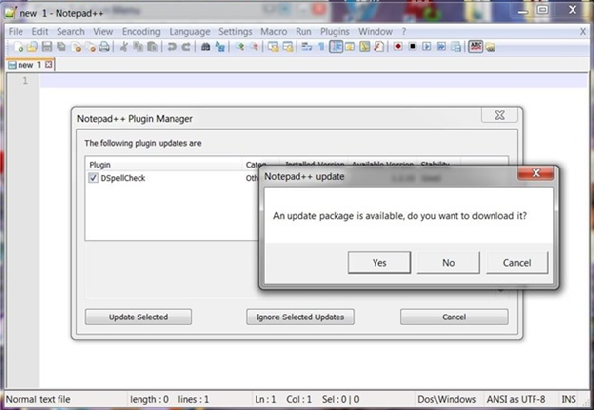Click the Open file folder icon
The height and width of the screenshot is (410, 594).
click(32, 47)
